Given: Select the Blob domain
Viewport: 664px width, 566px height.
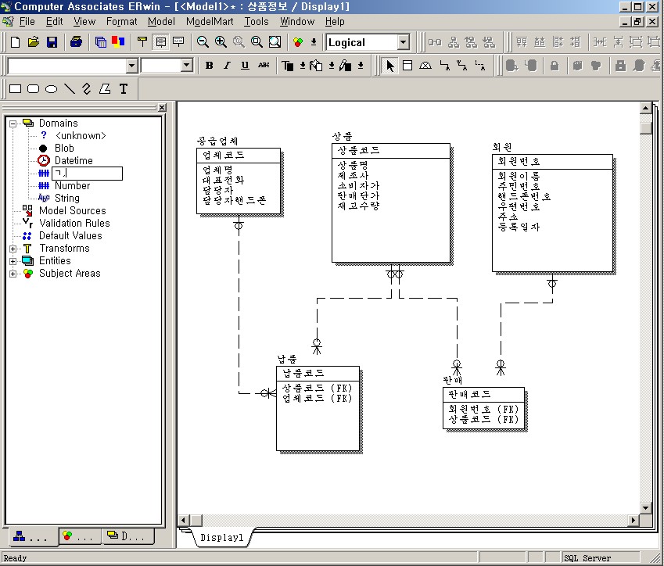Looking at the screenshot, I should [x=64, y=149].
